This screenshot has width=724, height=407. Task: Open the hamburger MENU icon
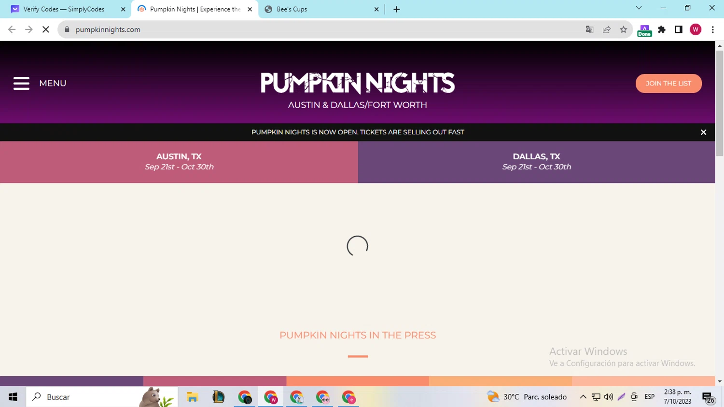[x=21, y=84]
